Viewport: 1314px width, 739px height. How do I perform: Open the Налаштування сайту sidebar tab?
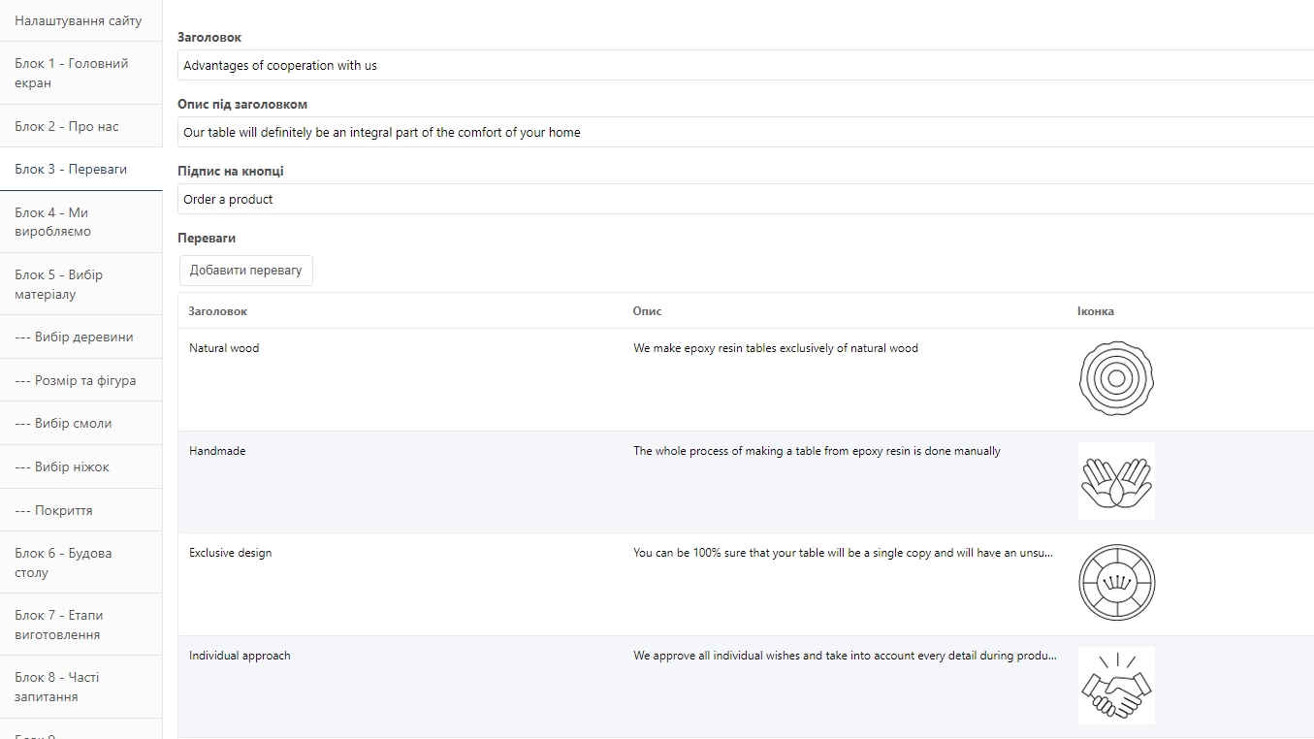point(80,20)
